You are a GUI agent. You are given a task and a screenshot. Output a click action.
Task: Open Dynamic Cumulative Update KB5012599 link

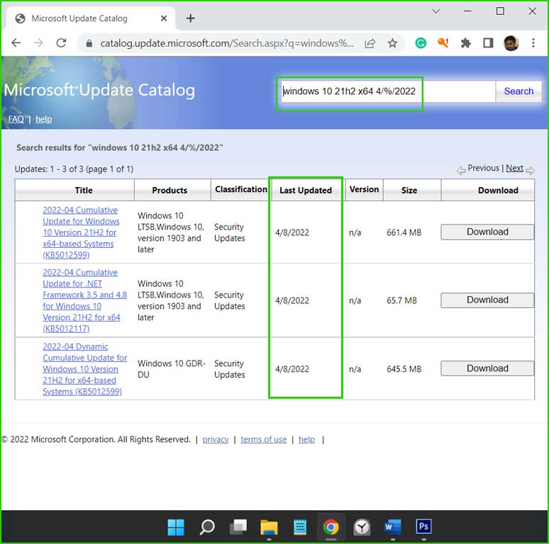84,369
